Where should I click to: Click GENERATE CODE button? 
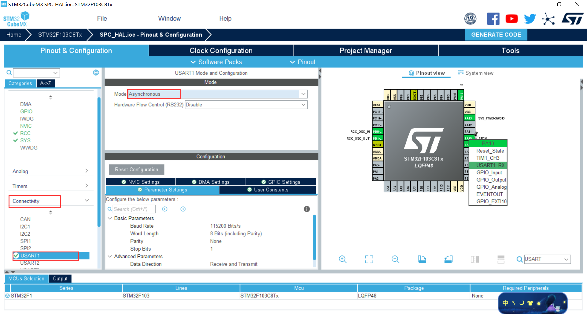pyautogui.click(x=496, y=34)
